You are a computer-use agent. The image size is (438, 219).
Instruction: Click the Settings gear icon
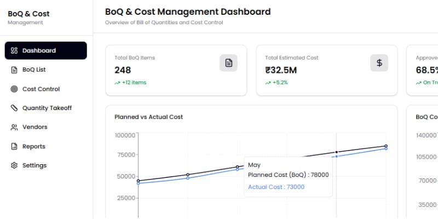(14, 165)
